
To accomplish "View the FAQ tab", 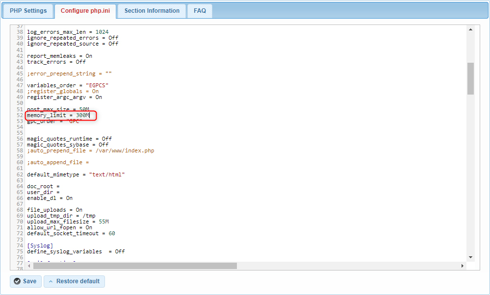I will (200, 10).
